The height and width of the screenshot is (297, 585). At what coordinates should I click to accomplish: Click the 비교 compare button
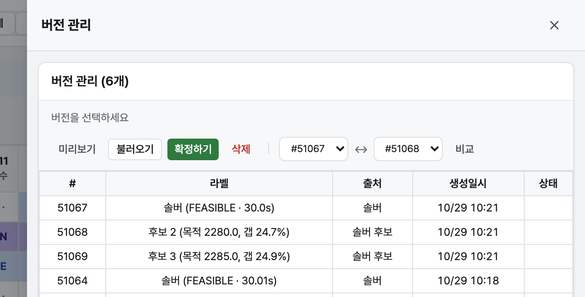[465, 149]
